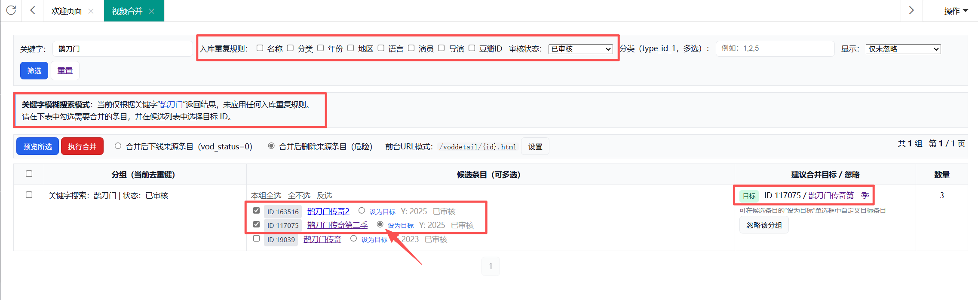Uncheck the ID 163516 candidate checkbox
Image resolution: width=978 pixels, height=300 pixels.
257,211
